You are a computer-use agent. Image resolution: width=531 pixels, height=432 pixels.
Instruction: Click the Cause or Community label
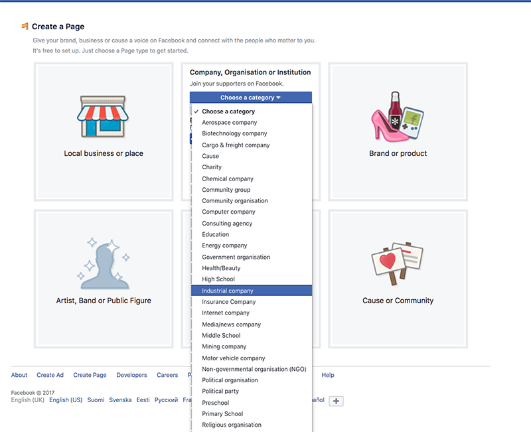tap(398, 301)
